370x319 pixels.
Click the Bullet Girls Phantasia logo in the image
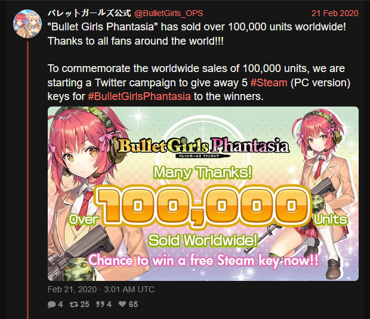[203, 147]
